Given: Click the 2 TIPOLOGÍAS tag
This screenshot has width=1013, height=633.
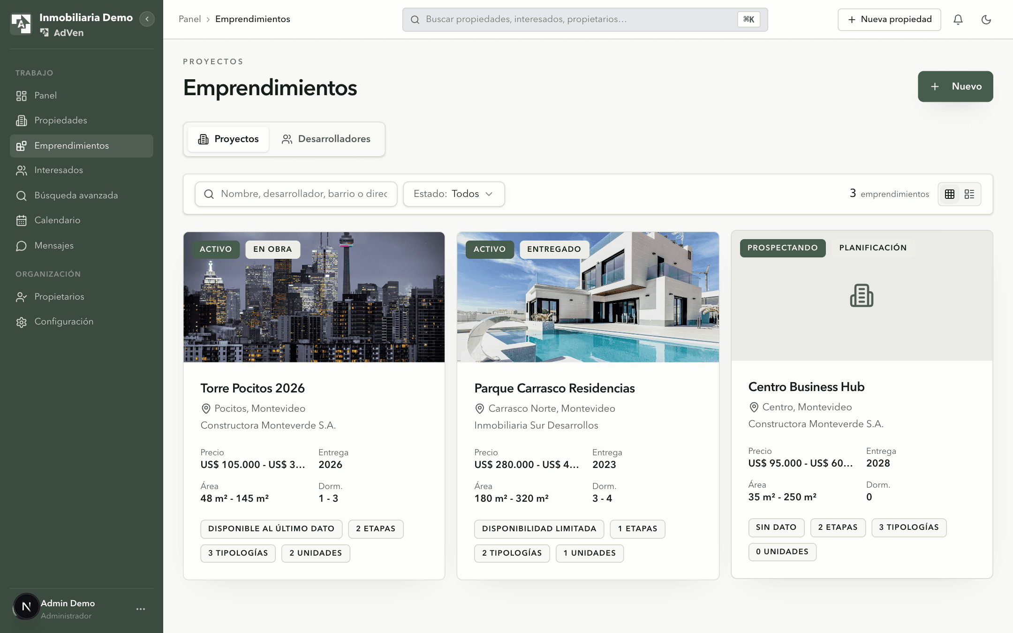Looking at the screenshot, I should (x=512, y=553).
